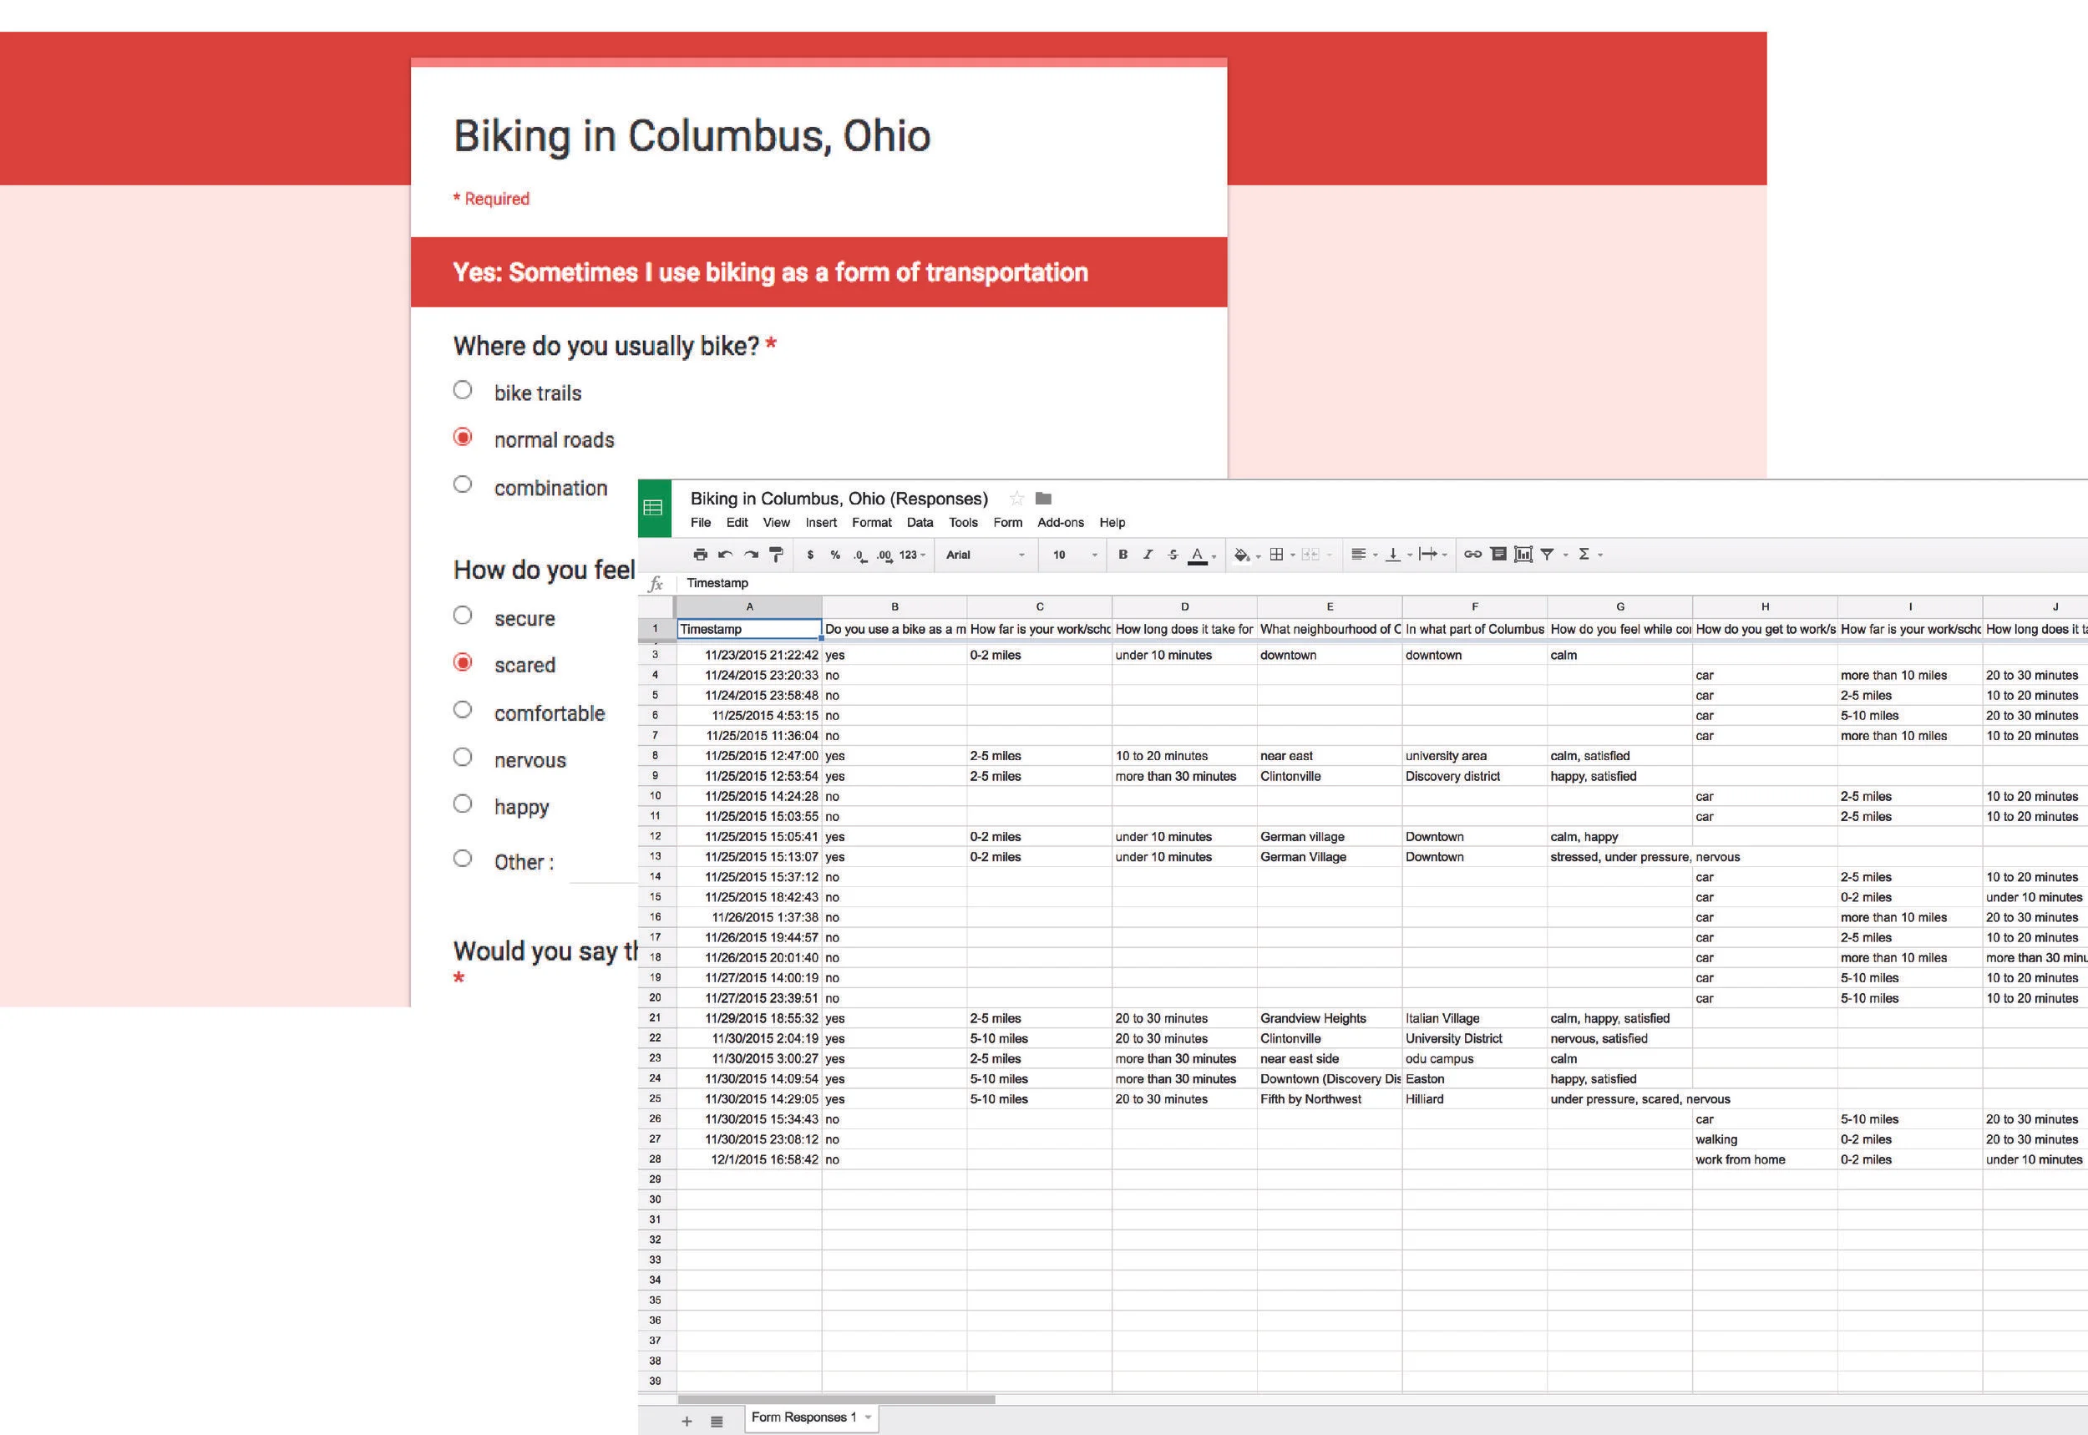The width and height of the screenshot is (2088, 1435).
Task: Select the 'comfortable' radio button
Action: 463,710
